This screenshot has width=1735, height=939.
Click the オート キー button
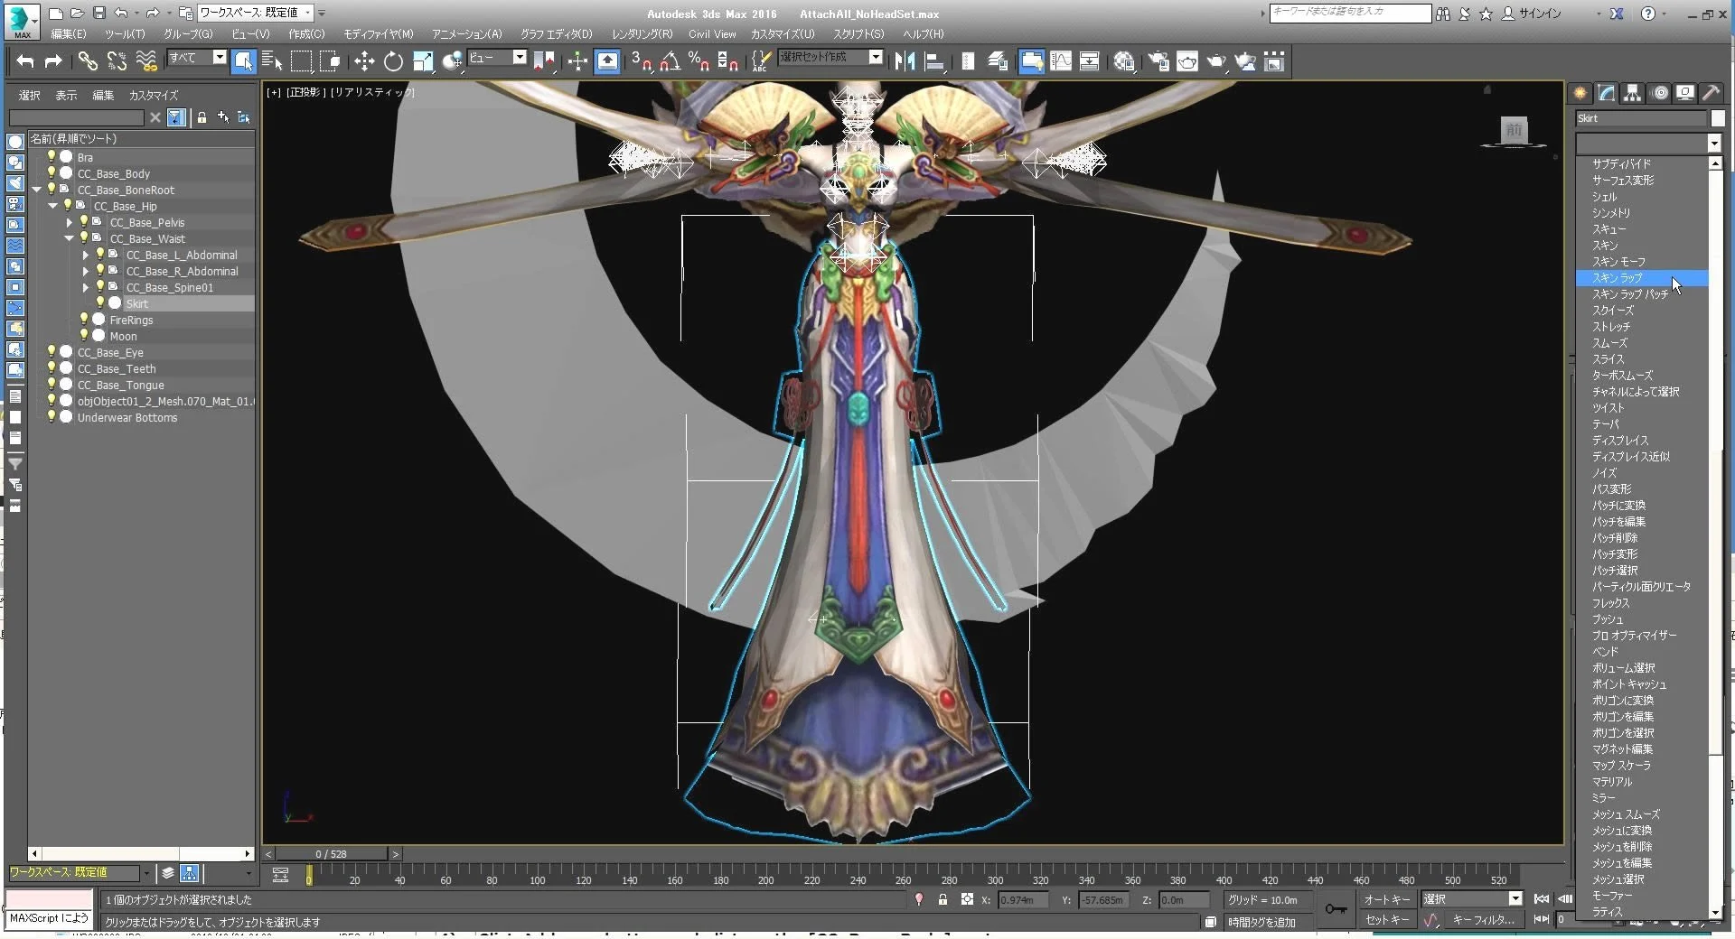[x=1387, y=899]
